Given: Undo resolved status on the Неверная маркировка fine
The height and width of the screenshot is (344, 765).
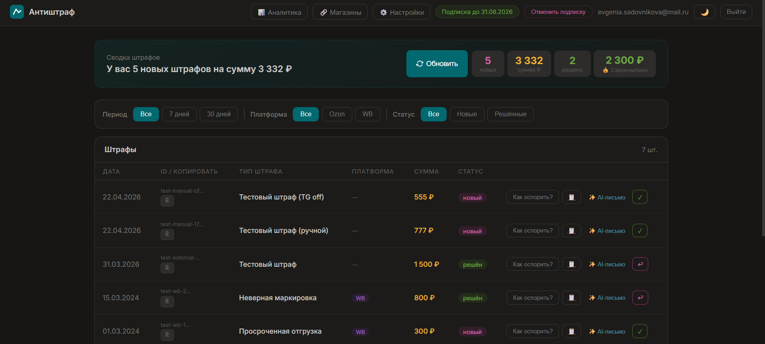Looking at the screenshot, I should tap(640, 297).
